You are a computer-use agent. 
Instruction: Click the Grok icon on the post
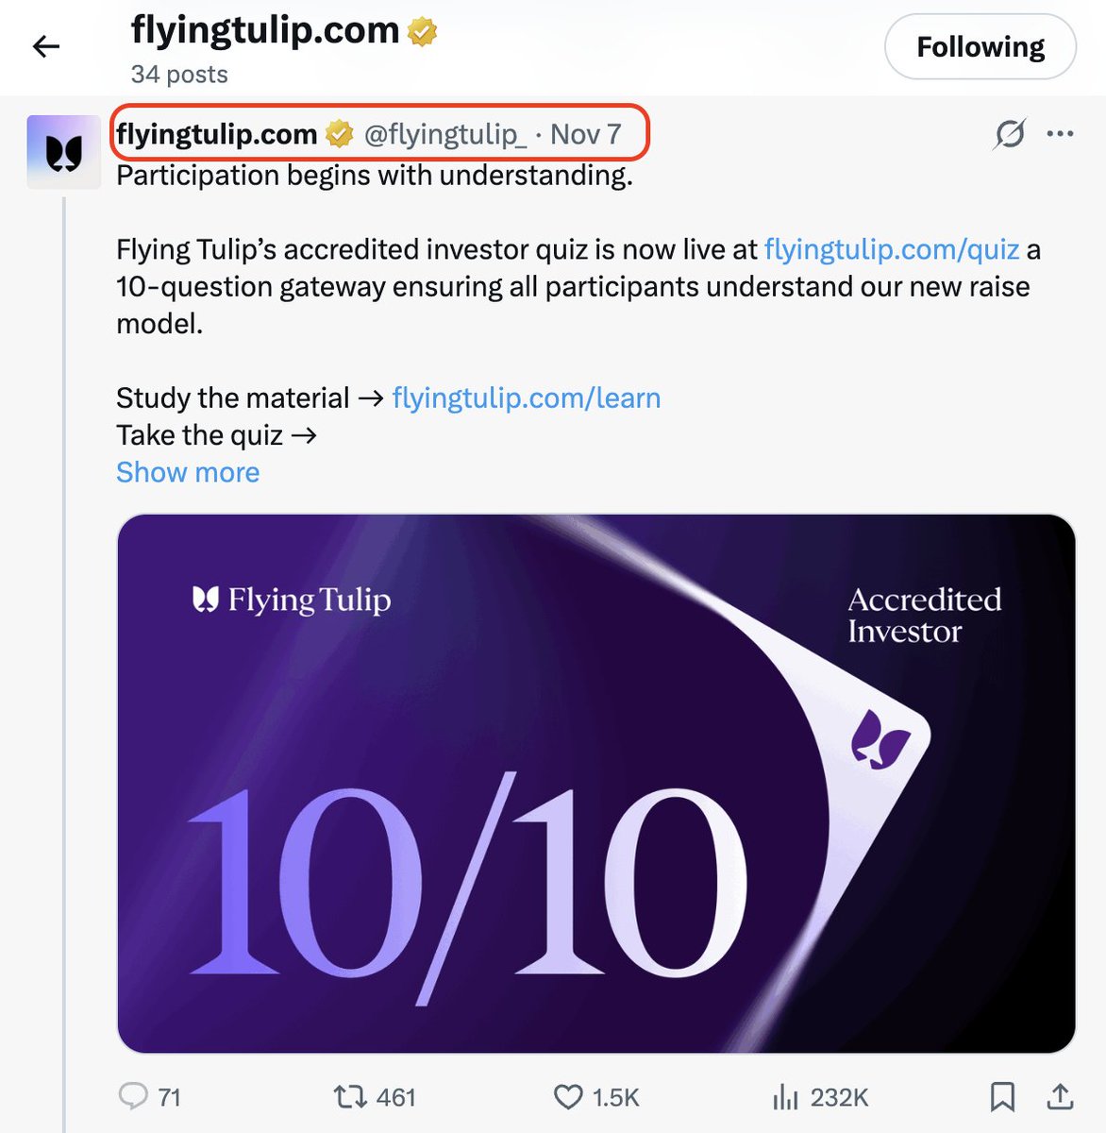[x=1009, y=134]
